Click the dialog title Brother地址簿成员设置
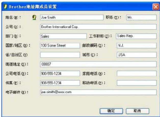The width and height of the screenshot is (160, 117). click(x=33, y=7)
